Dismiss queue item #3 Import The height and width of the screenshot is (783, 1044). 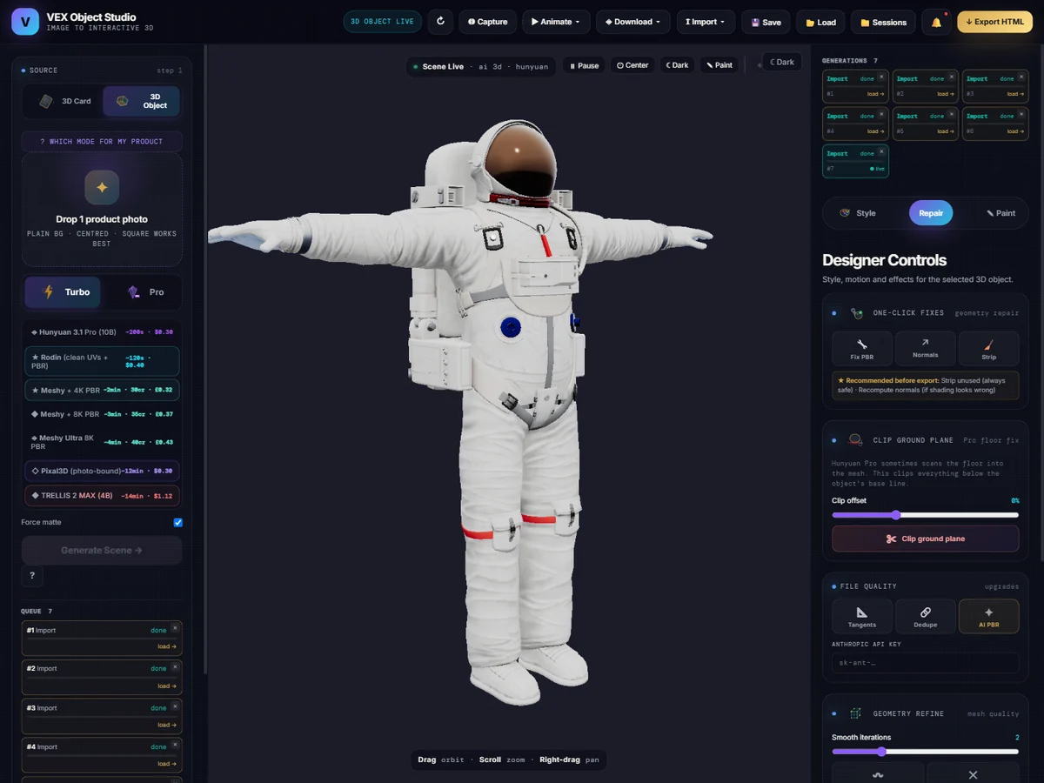click(x=175, y=706)
